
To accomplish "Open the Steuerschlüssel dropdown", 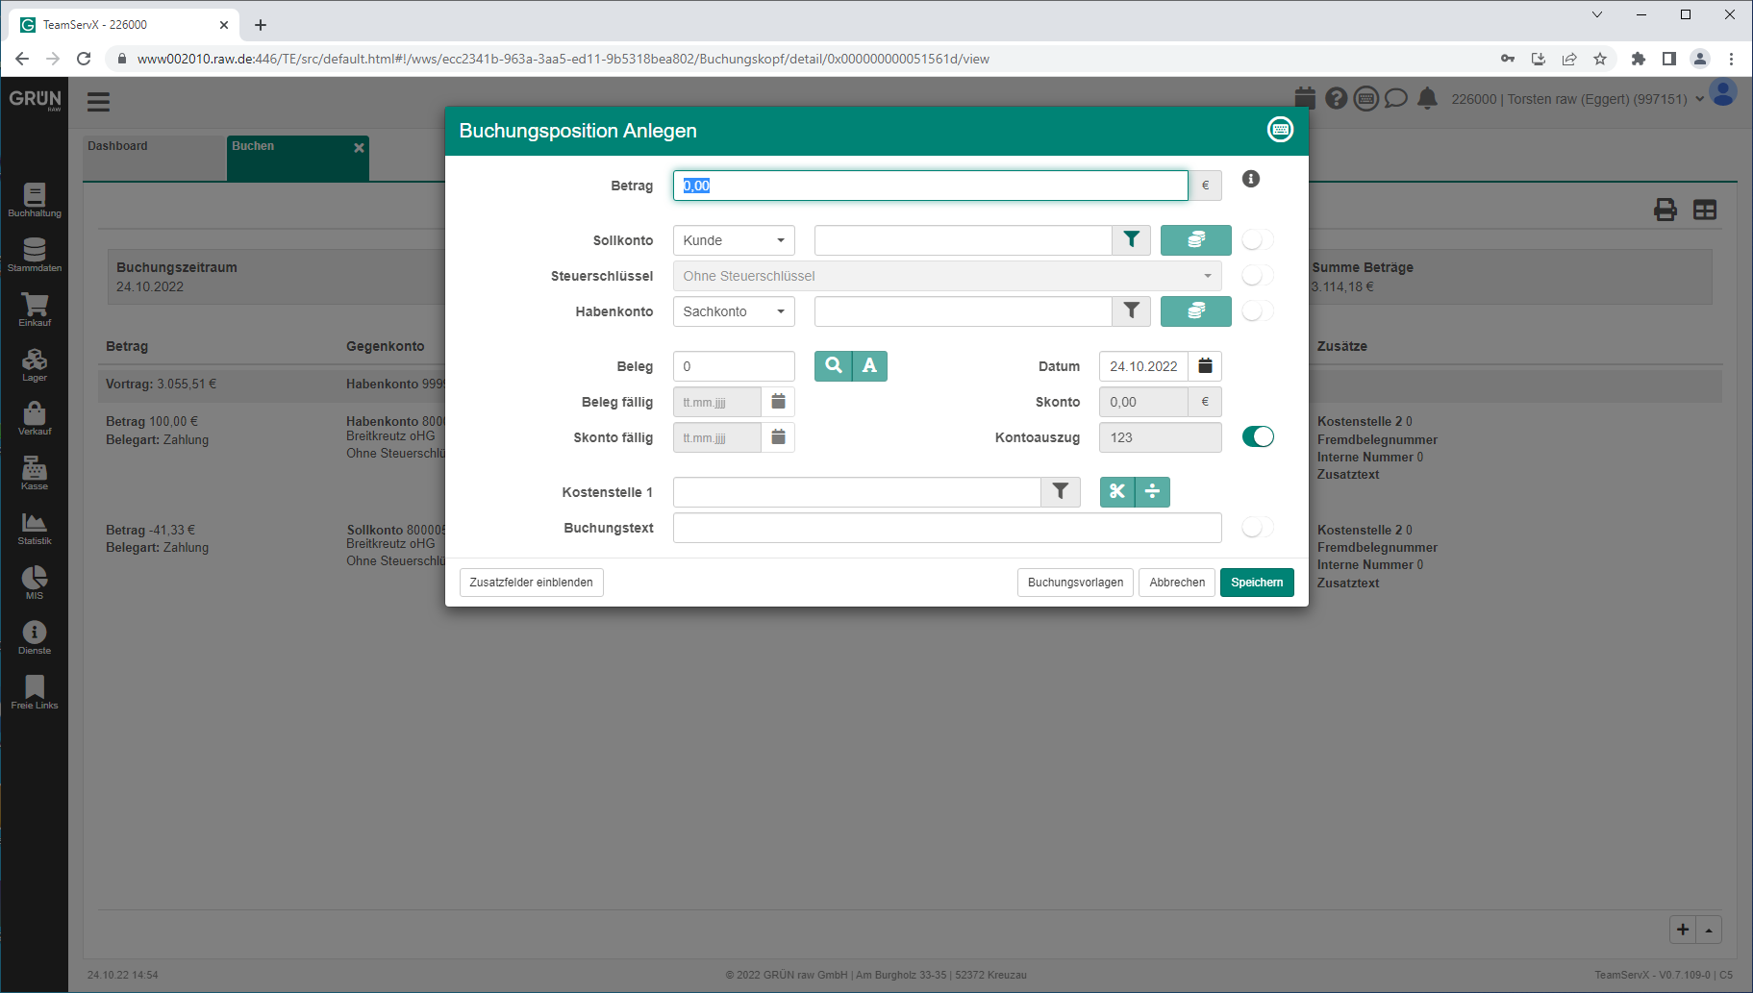I will [946, 276].
